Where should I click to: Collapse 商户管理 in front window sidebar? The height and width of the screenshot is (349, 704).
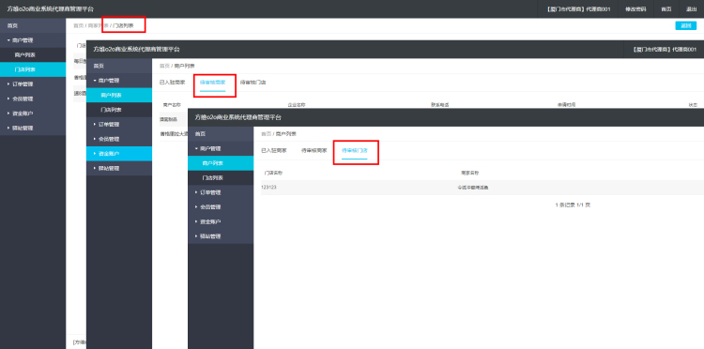[221, 148]
